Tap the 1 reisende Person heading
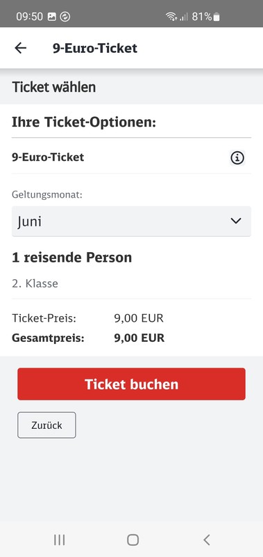 coord(72,258)
